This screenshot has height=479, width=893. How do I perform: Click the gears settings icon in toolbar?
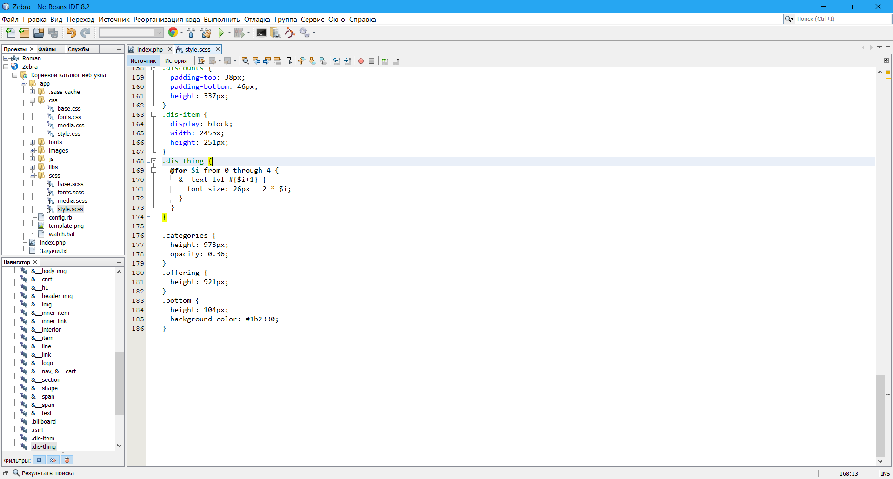point(305,33)
